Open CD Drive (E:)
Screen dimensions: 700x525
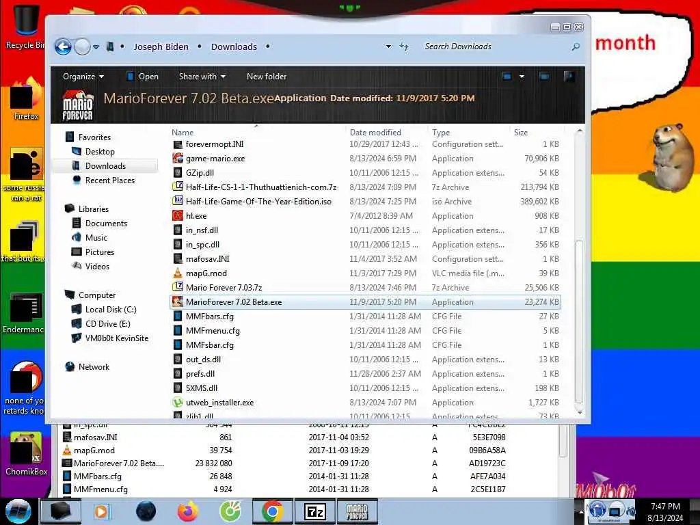point(107,323)
